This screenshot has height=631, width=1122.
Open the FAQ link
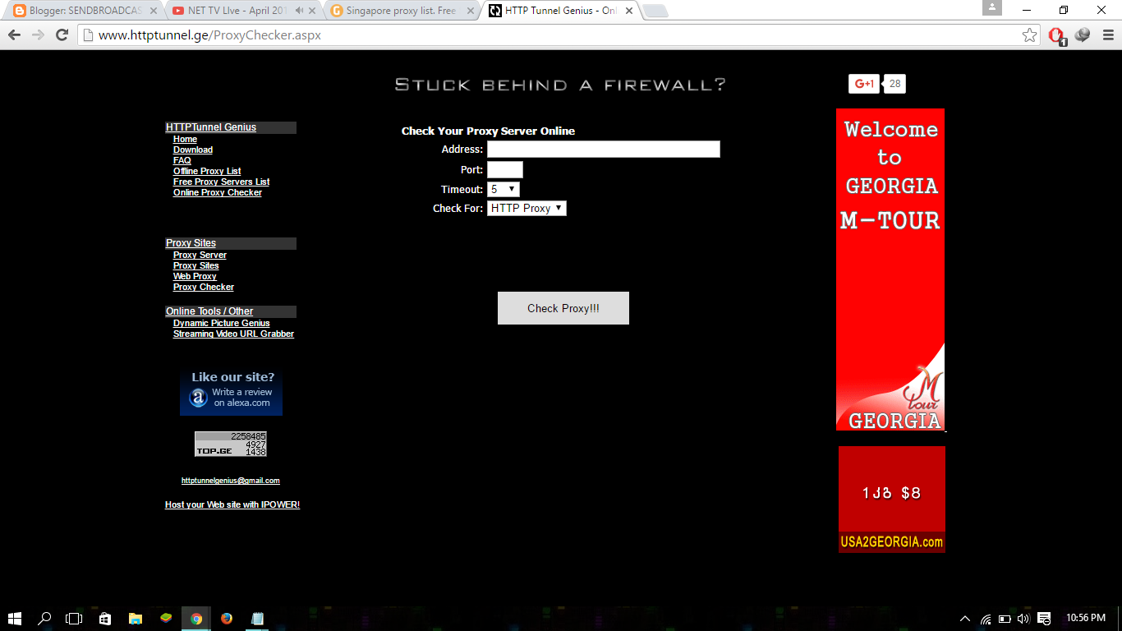(x=182, y=161)
